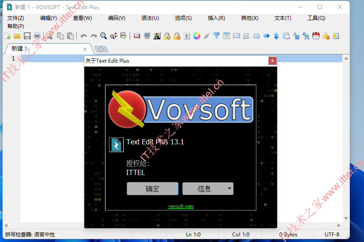The width and height of the screenshot is (364, 242).
Task: Click the font letter T icon
Action: point(187,36)
